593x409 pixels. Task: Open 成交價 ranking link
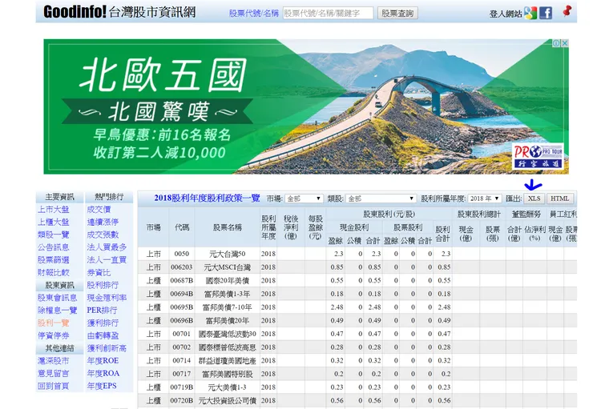(x=99, y=210)
